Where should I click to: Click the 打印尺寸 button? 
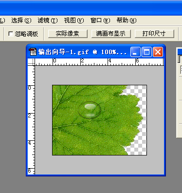coord(154,34)
